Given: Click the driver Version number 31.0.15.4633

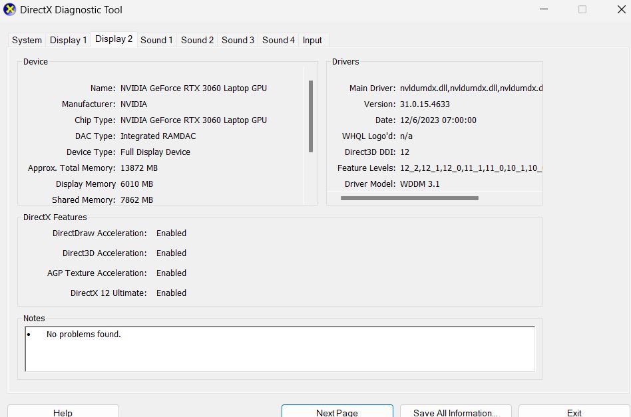Looking at the screenshot, I should click(x=425, y=104).
